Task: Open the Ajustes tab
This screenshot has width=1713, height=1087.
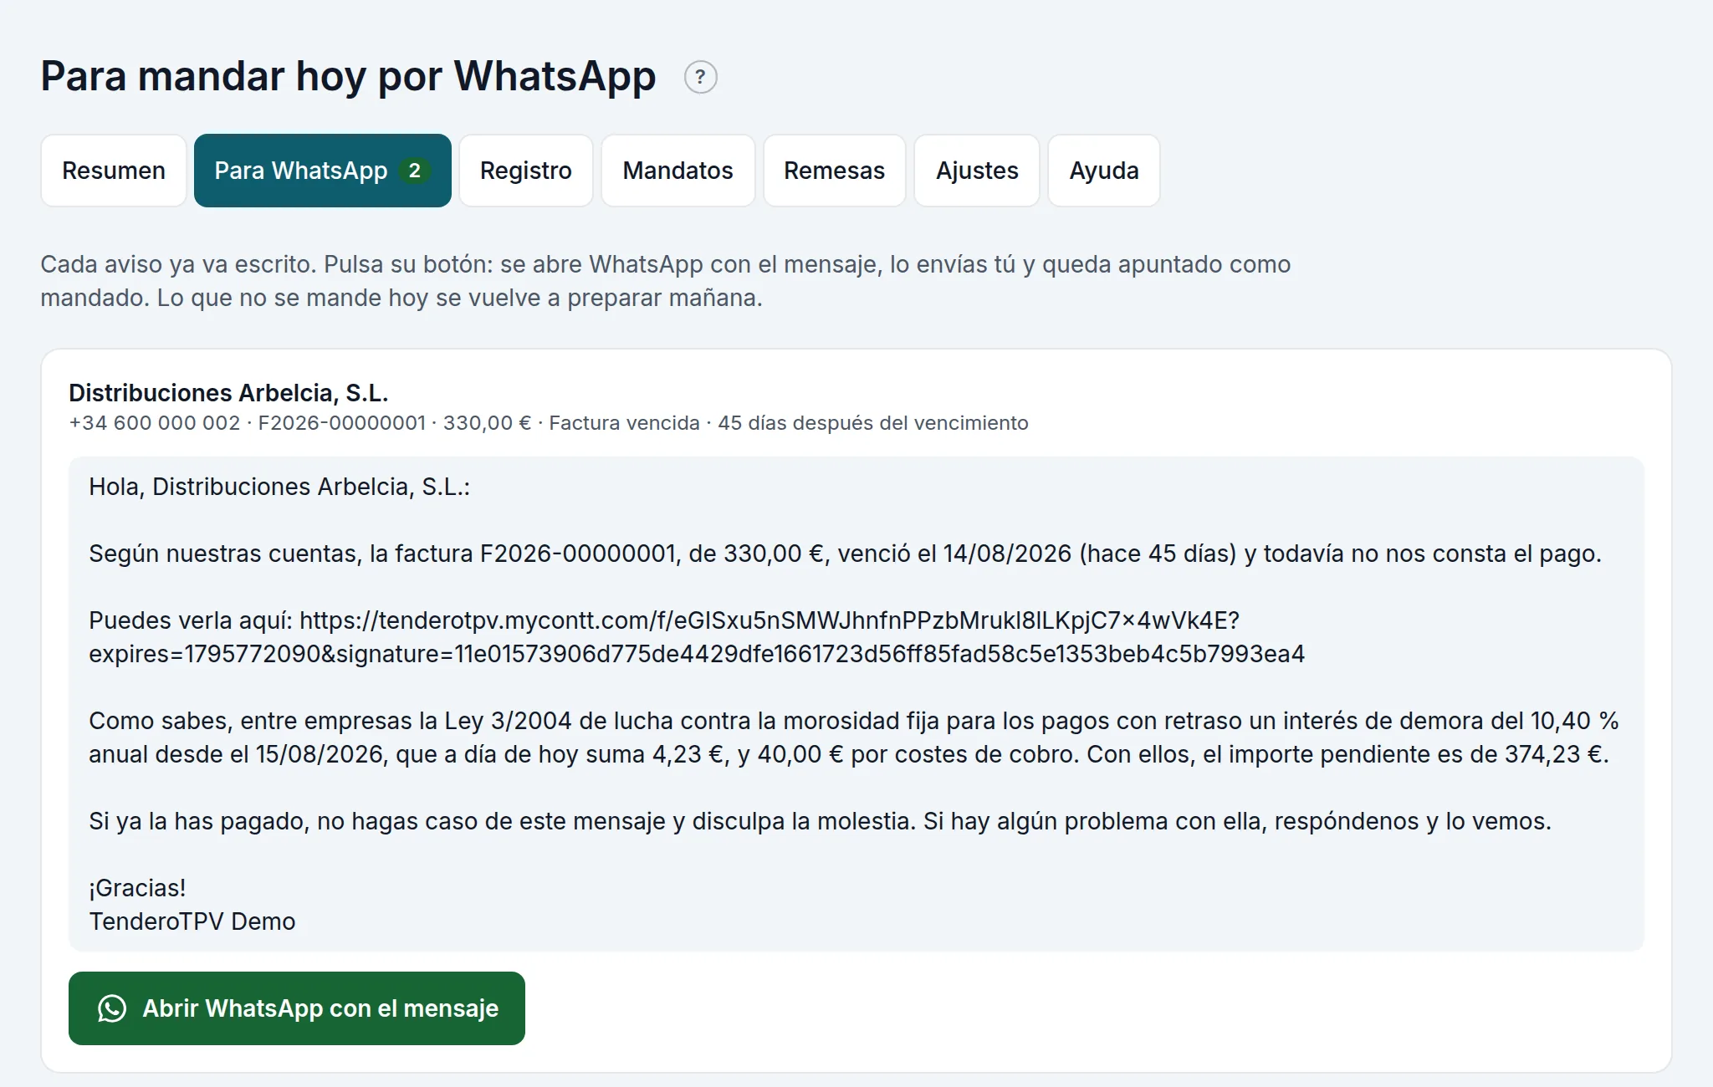Action: (x=977, y=171)
